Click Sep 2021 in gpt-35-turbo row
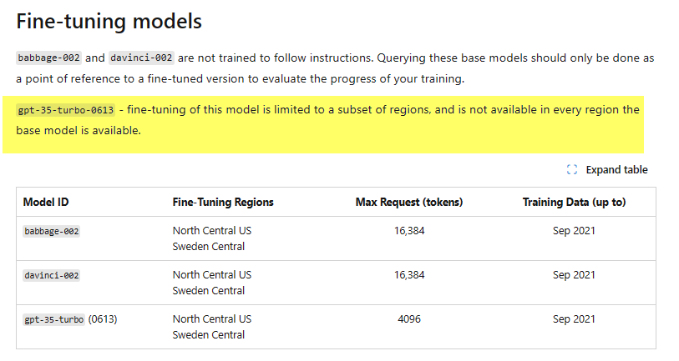The image size is (679, 361). coord(575,319)
